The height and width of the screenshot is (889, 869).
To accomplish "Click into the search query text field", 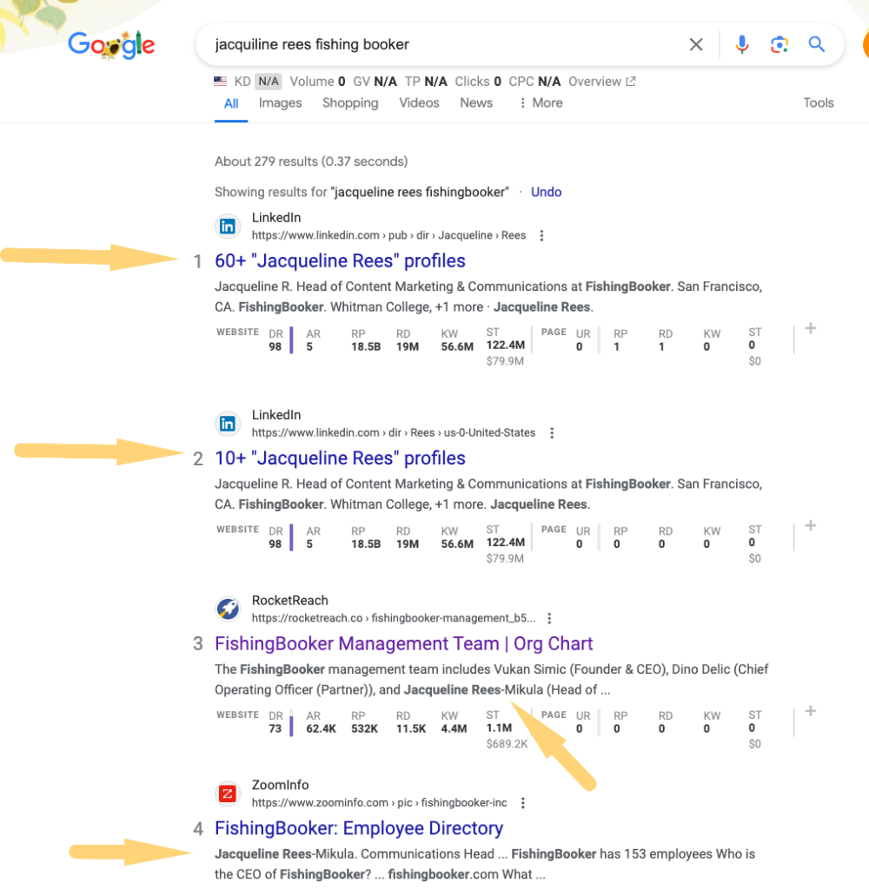I will 434,44.
